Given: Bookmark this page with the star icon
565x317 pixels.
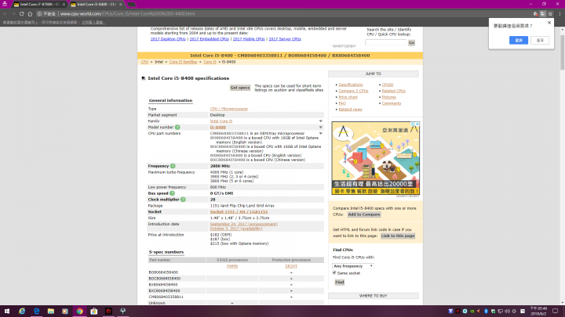Looking at the screenshot, I should click(550, 13).
